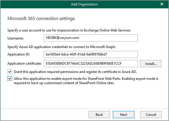Image resolution: width=169 pixels, height=121 pixels.
Task: Click the 'Application ID:' label
Action: pos(19,54)
